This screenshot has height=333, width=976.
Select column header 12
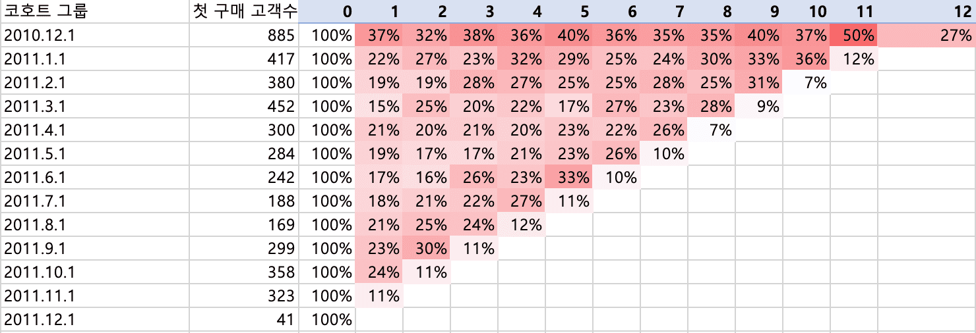pos(927,11)
